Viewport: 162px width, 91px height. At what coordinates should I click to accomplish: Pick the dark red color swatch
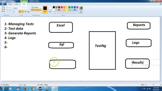(59, 7)
